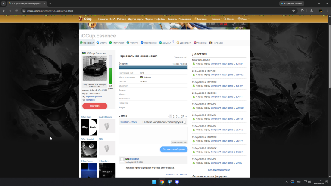Reload the page with the refresh icon
331x186 pixels.
click(x=16, y=11)
